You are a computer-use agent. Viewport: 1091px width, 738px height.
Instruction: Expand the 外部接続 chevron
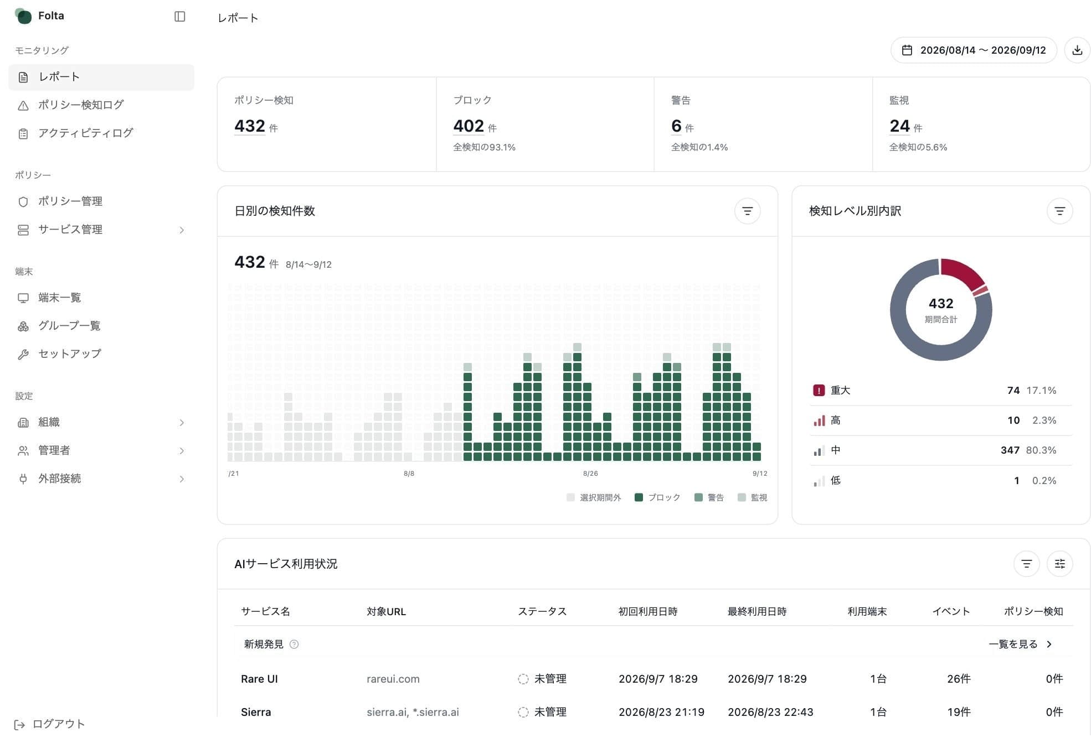(182, 479)
